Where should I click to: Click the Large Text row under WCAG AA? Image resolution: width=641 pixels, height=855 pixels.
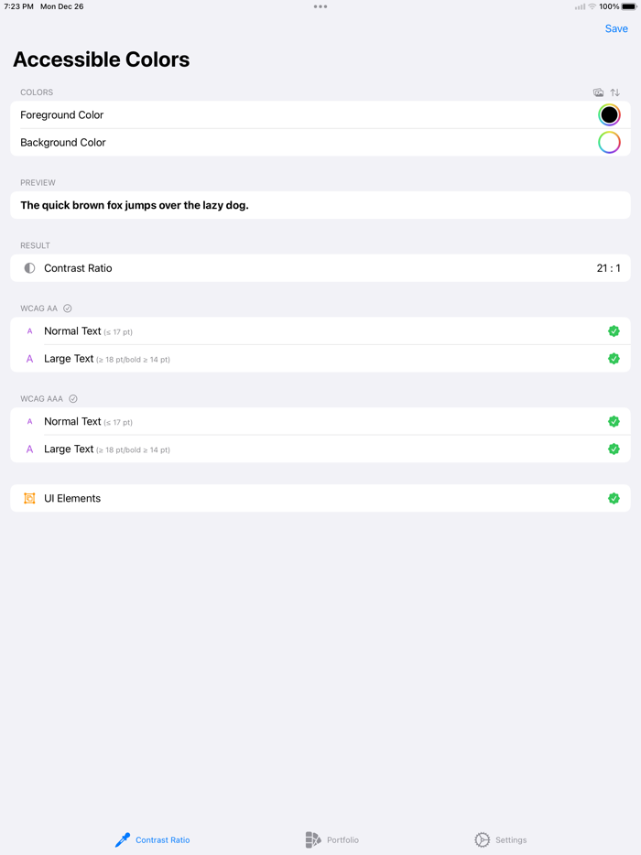(x=320, y=359)
